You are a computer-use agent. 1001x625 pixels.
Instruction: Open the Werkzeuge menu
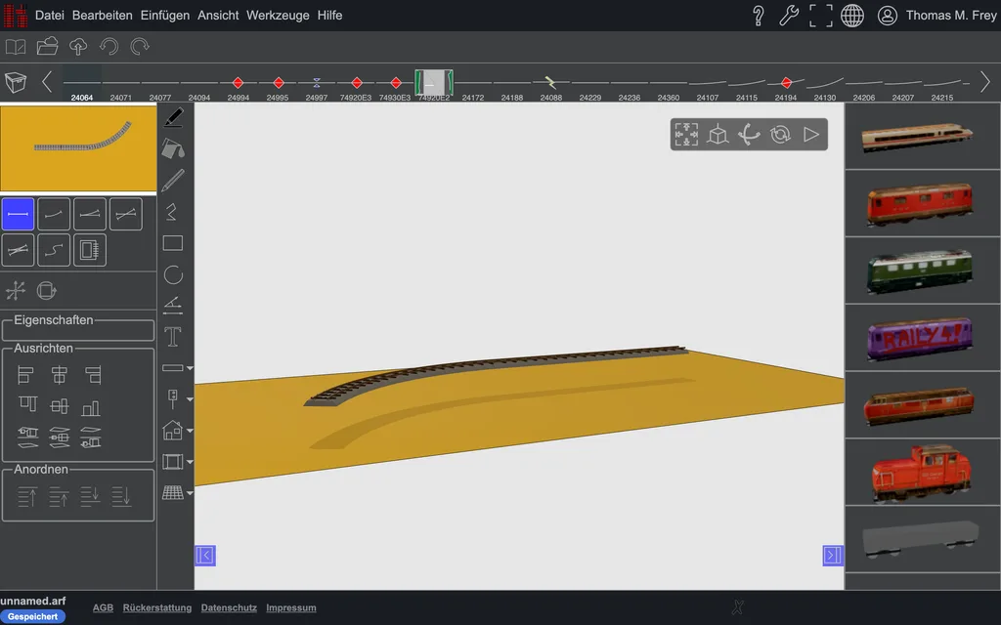tap(278, 16)
